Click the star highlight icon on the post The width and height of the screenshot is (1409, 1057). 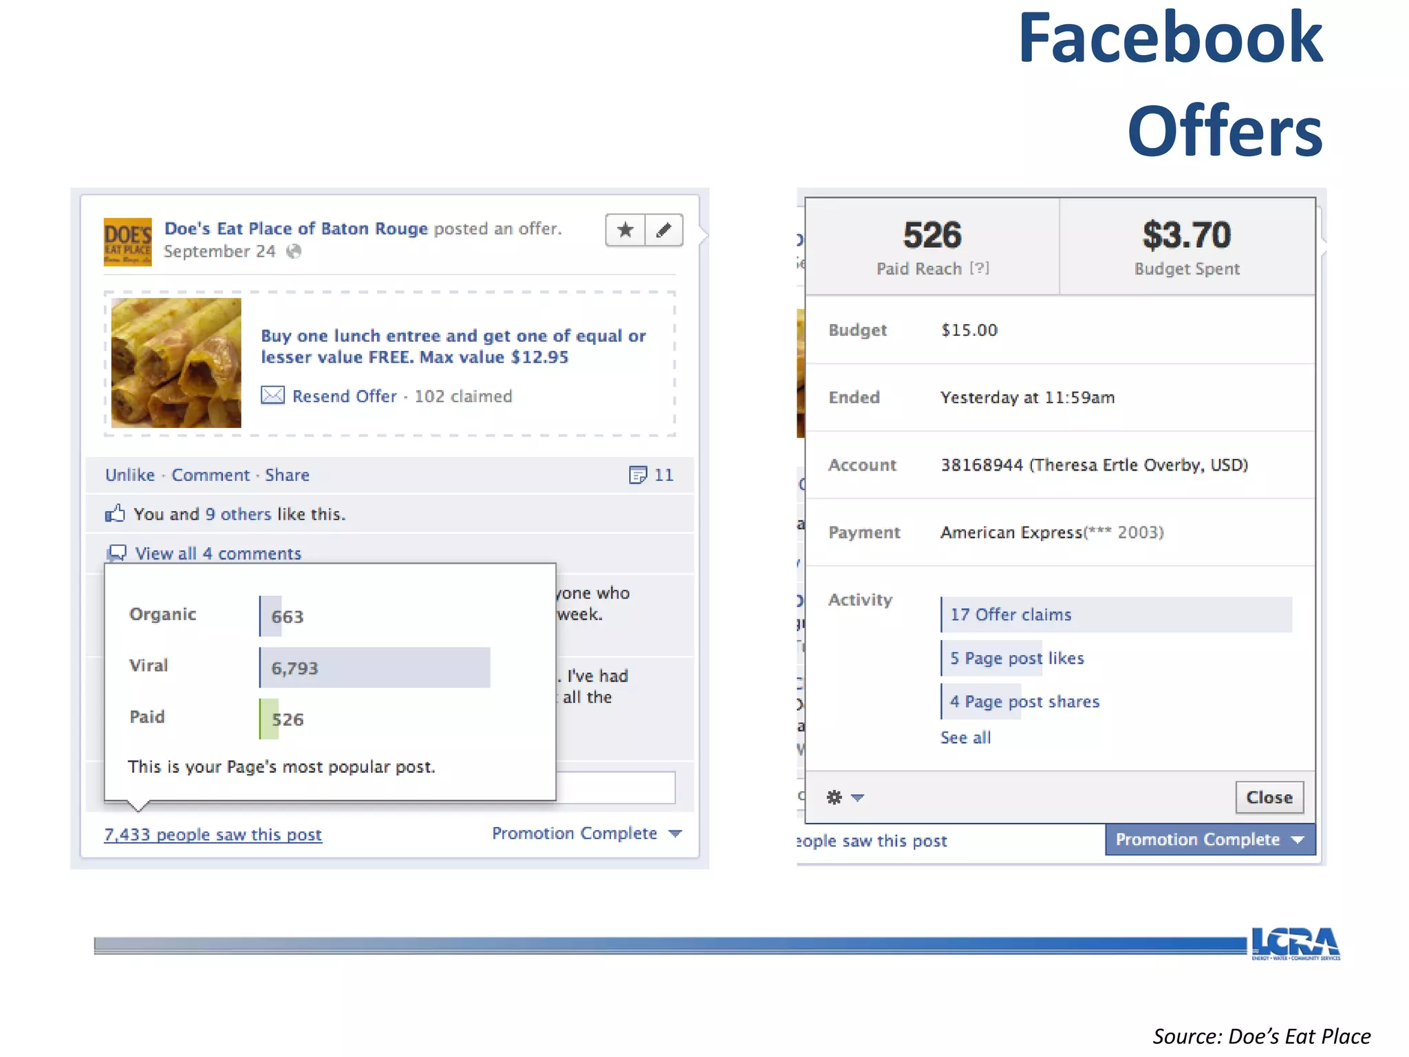pos(625,230)
